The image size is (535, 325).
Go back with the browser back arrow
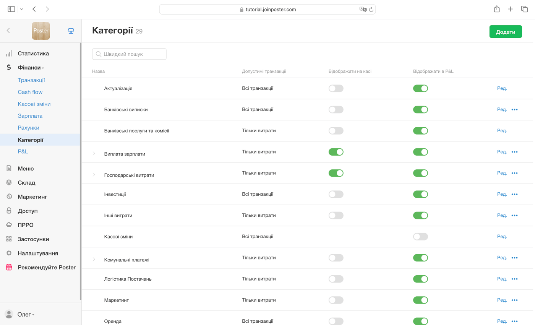point(34,9)
